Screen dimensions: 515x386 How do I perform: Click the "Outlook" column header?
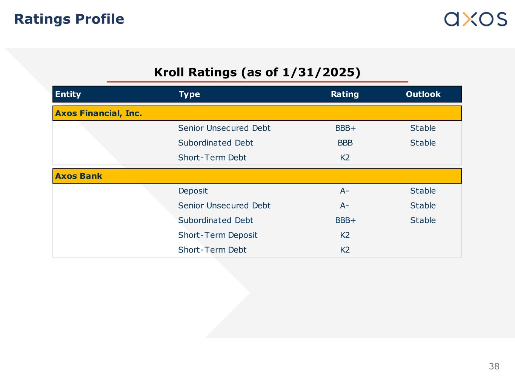[x=423, y=94]
